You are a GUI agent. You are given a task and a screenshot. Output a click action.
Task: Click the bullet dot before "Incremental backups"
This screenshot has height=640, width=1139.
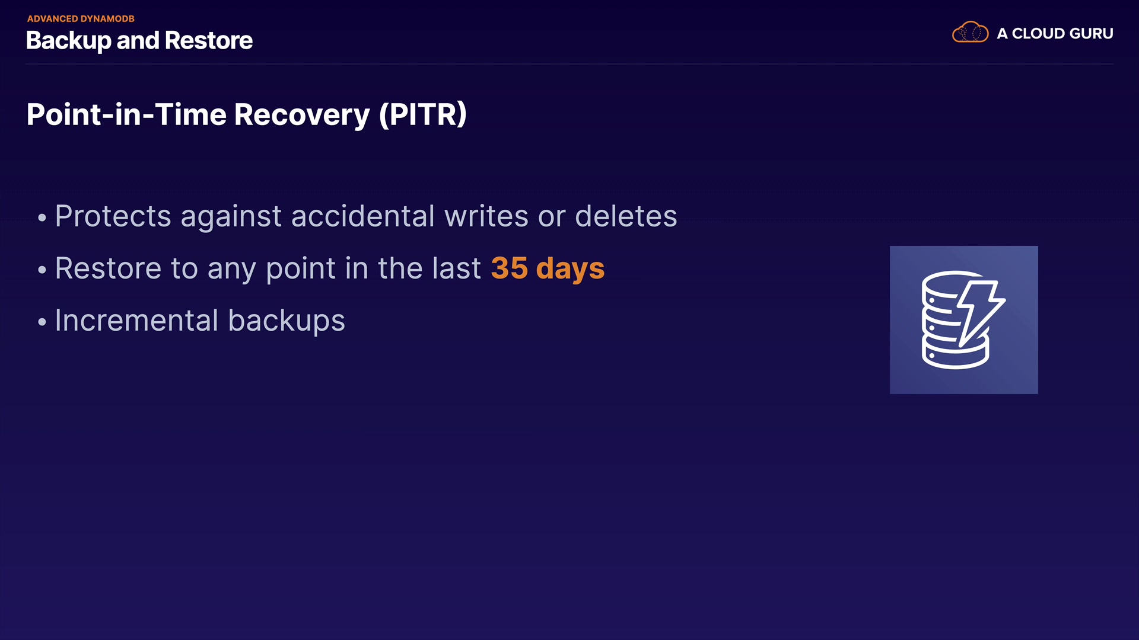tap(42, 322)
